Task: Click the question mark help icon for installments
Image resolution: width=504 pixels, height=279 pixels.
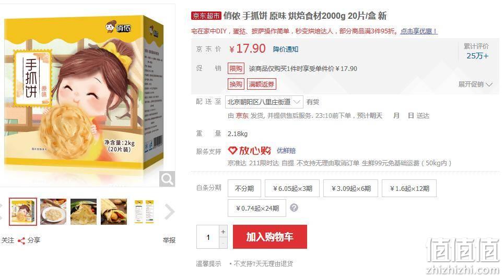Action: tap(294, 208)
